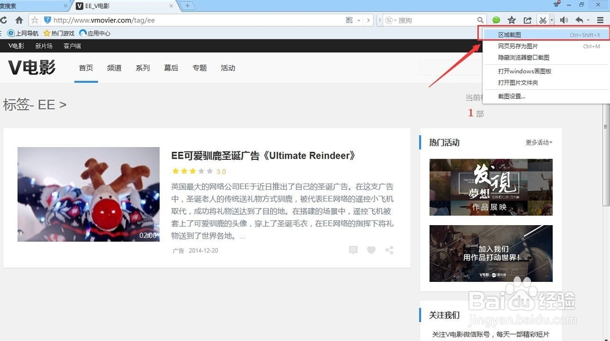This screenshot has height=341, width=610.
Task: Click the browser home icon
Action: (x=19, y=20)
